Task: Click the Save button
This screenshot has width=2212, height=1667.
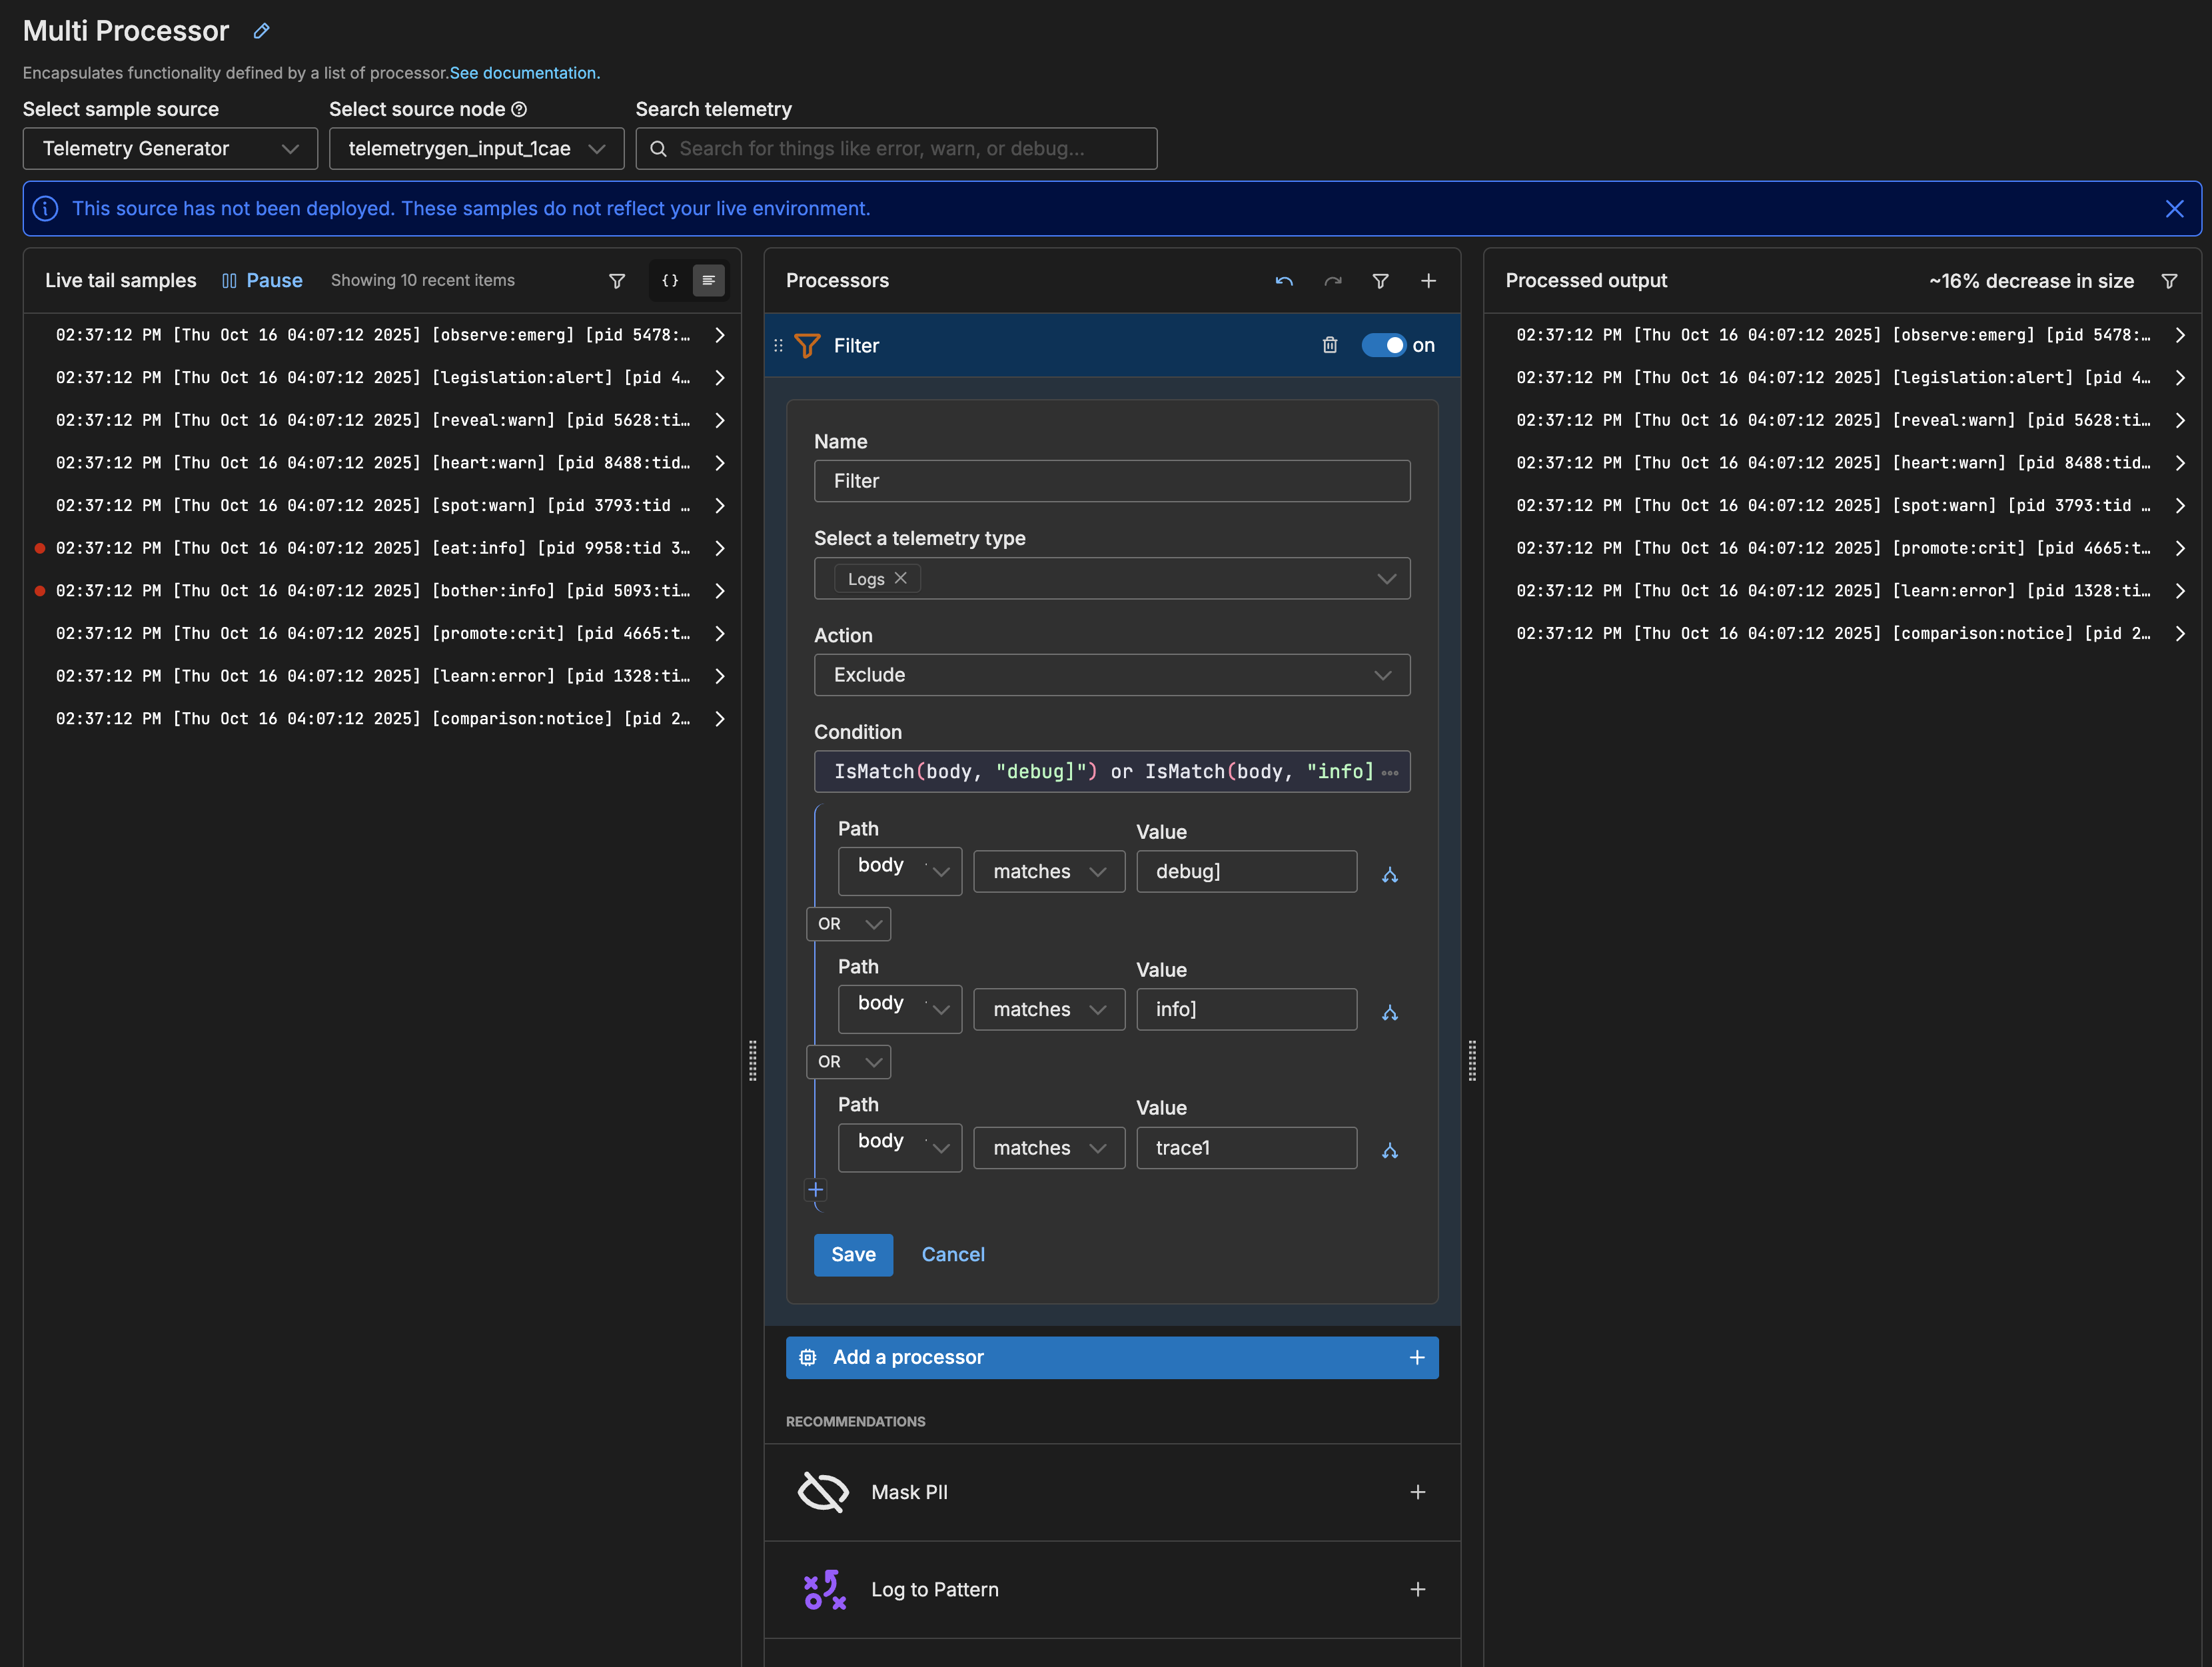Action: click(852, 1254)
